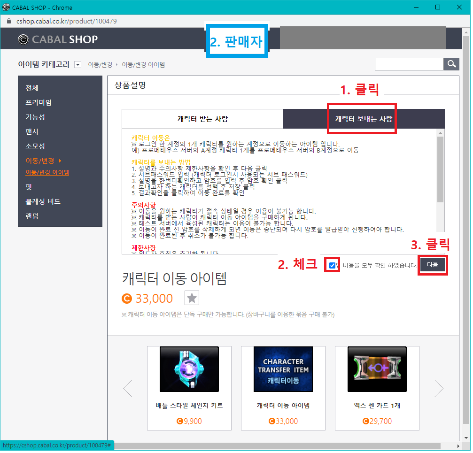
Task: Click the 이동/변경 아이템 sidebar link
Action: coord(47,173)
